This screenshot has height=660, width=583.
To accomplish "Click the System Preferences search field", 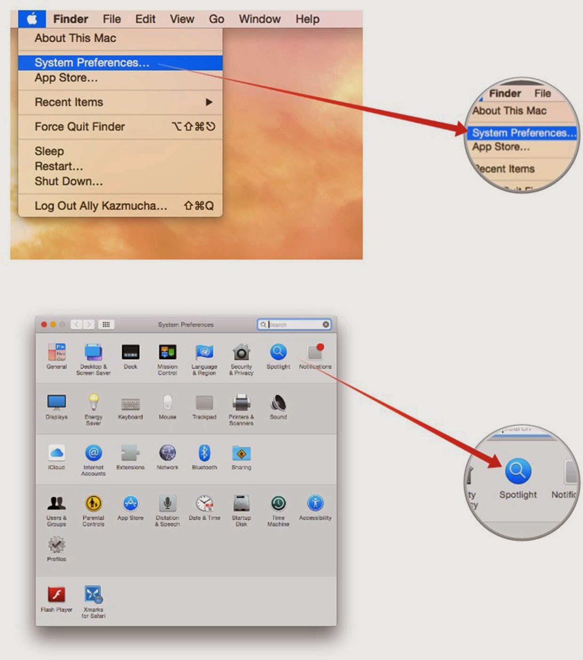I will point(294,325).
